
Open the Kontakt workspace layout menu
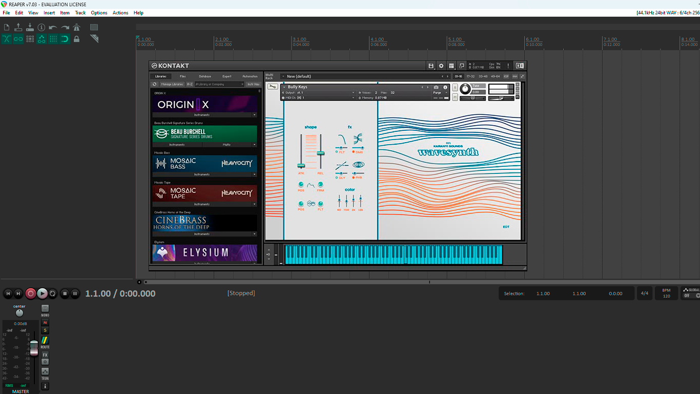(451, 66)
